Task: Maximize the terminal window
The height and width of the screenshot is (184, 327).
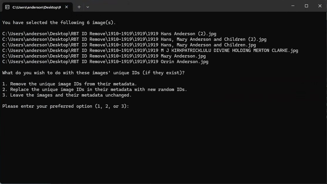Action: click(306, 6)
